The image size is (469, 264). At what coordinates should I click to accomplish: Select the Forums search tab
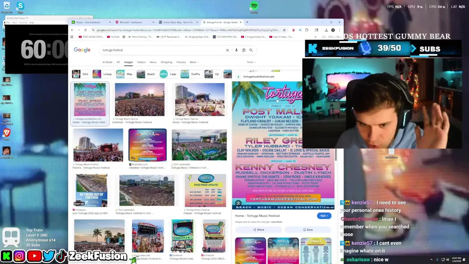click(181, 62)
